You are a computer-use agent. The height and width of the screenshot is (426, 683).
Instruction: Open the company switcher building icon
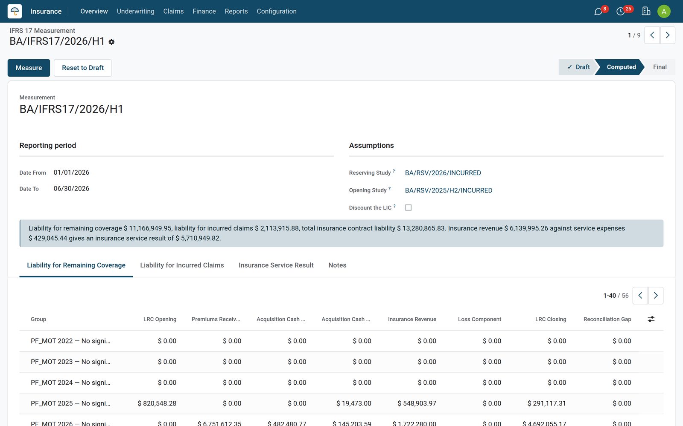(x=646, y=11)
